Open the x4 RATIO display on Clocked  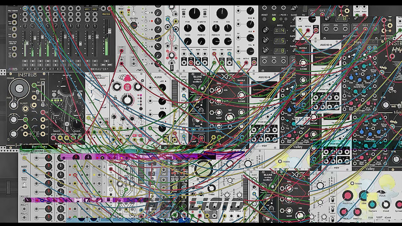coord(280,30)
